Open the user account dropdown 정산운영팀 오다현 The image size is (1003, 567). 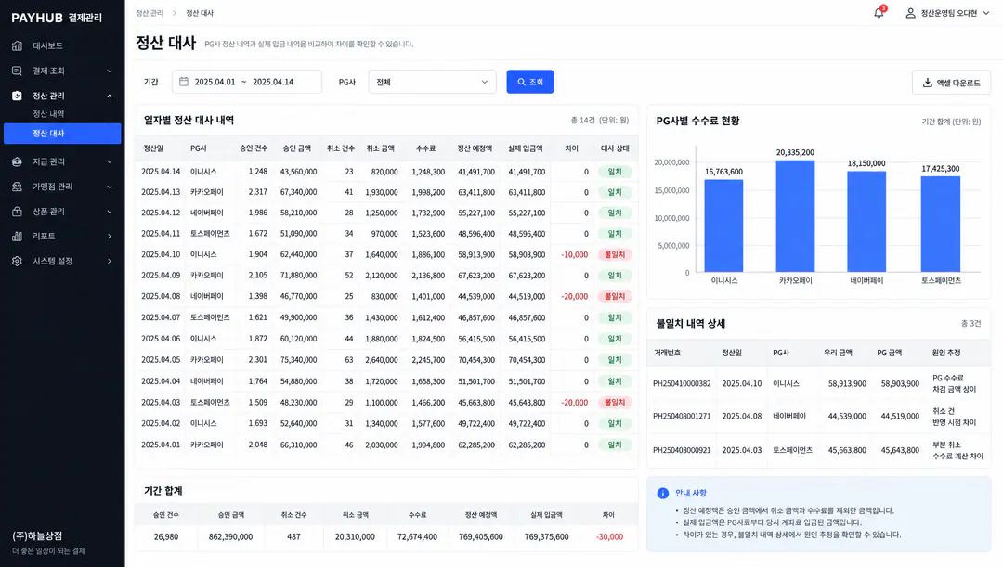pyautogui.click(x=948, y=13)
